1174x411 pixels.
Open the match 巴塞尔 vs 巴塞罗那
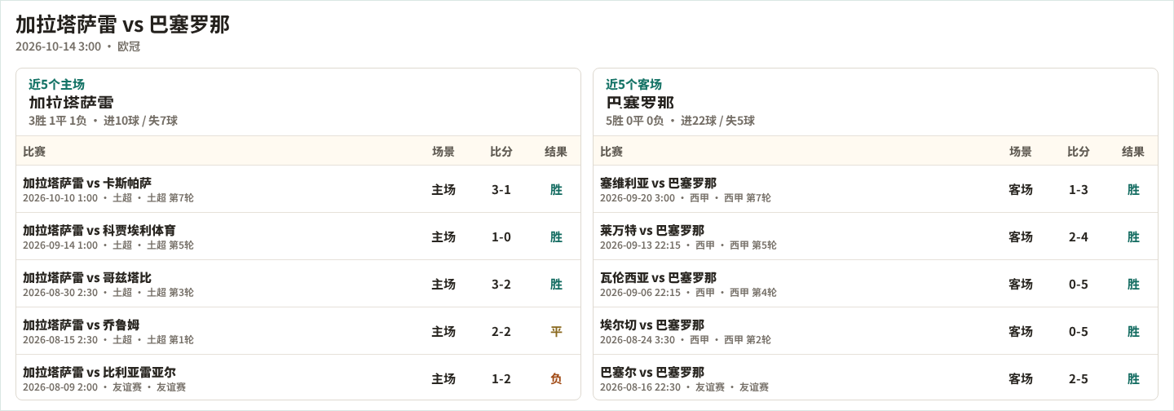click(x=652, y=372)
